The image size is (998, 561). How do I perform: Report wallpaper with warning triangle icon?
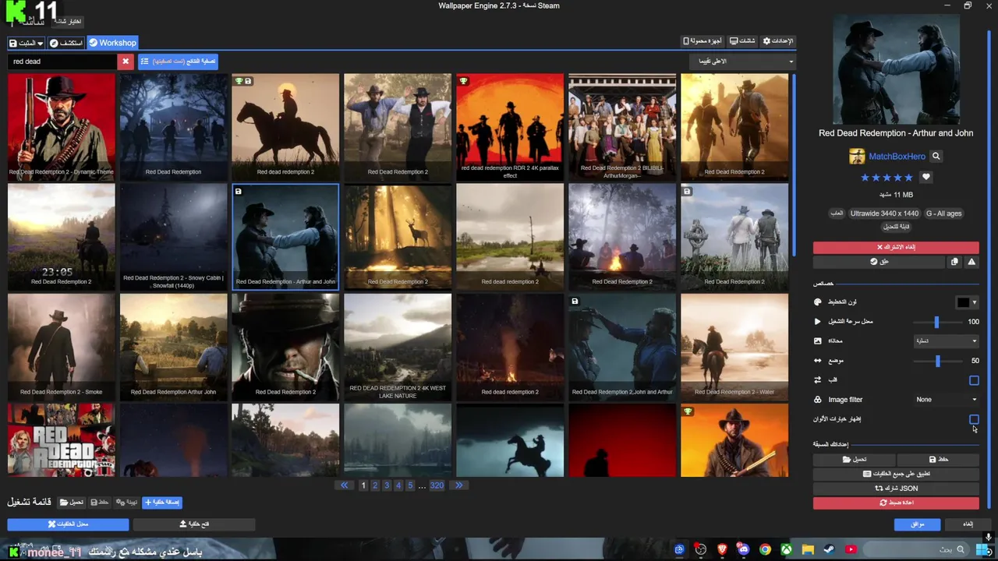[x=971, y=262]
